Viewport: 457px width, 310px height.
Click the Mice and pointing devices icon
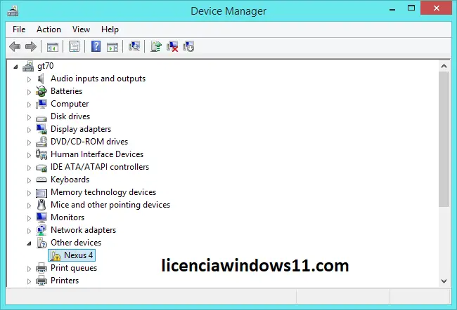pos(41,205)
